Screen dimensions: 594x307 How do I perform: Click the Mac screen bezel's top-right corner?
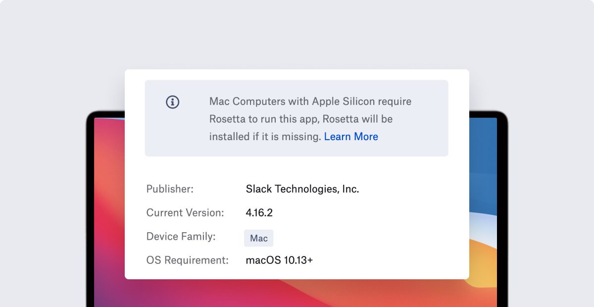pyautogui.click(x=503, y=115)
